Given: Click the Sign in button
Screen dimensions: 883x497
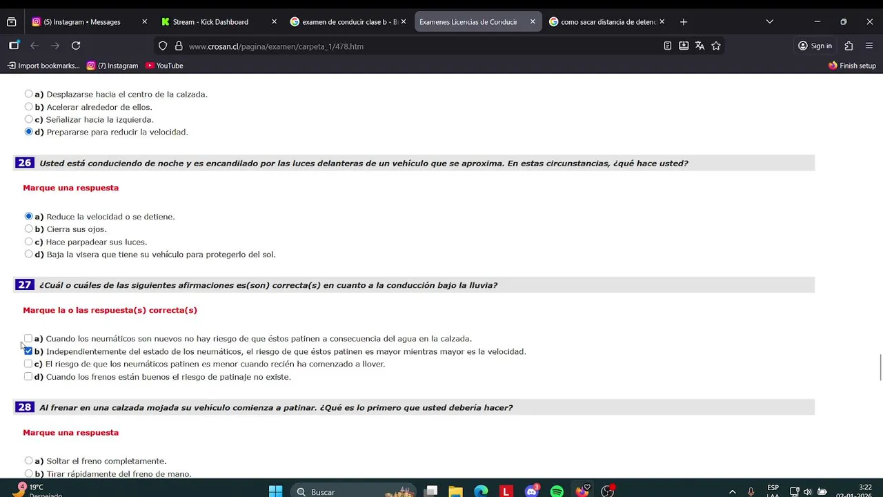Looking at the screenshot, I should tap(815, 46).
